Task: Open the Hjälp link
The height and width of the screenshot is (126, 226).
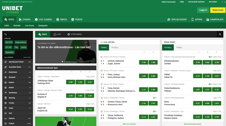Action: tap(182, 2)
